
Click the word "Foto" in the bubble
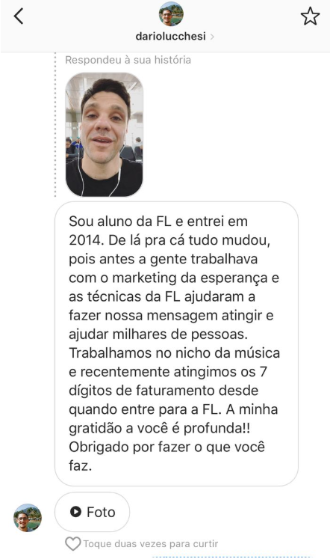pyautogui.click(x=101, y=513)
